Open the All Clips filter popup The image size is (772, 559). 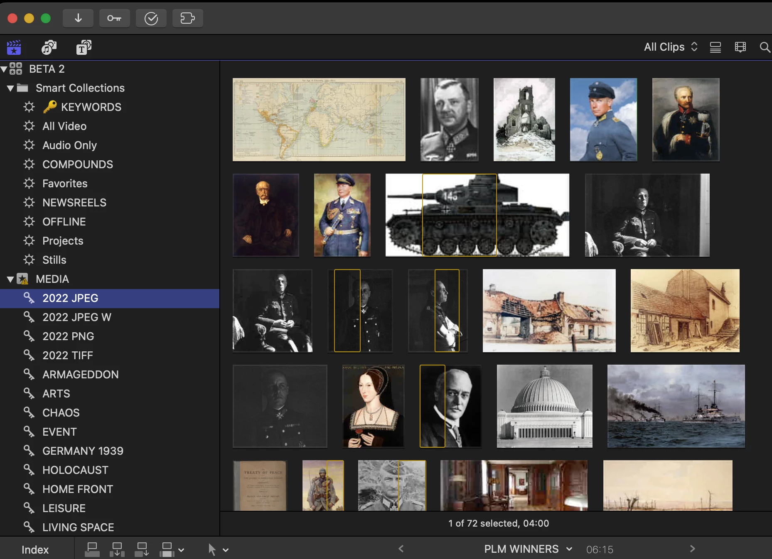click(671, 47)
